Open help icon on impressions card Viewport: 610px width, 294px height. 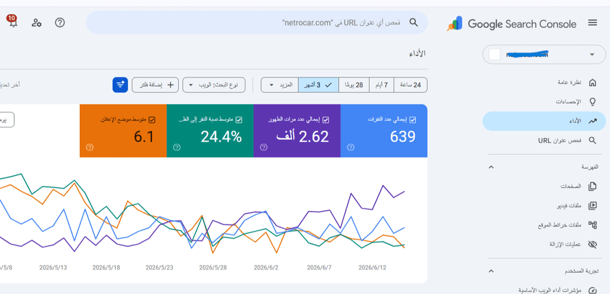point(264,147)
